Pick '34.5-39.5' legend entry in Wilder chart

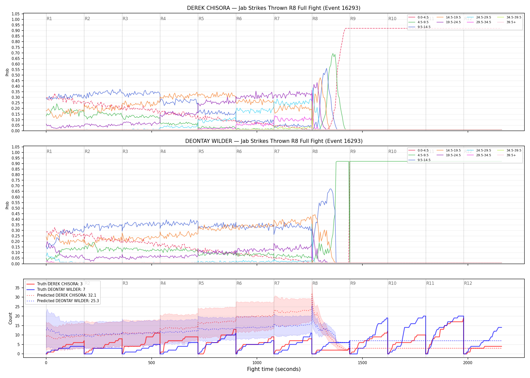tap(509, 150)
